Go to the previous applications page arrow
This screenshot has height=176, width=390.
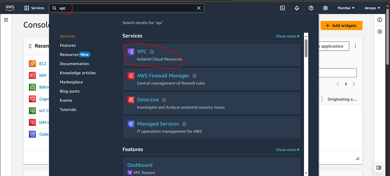338,84
